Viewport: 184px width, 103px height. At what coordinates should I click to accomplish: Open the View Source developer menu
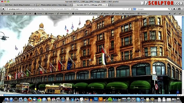click(129, 13)
